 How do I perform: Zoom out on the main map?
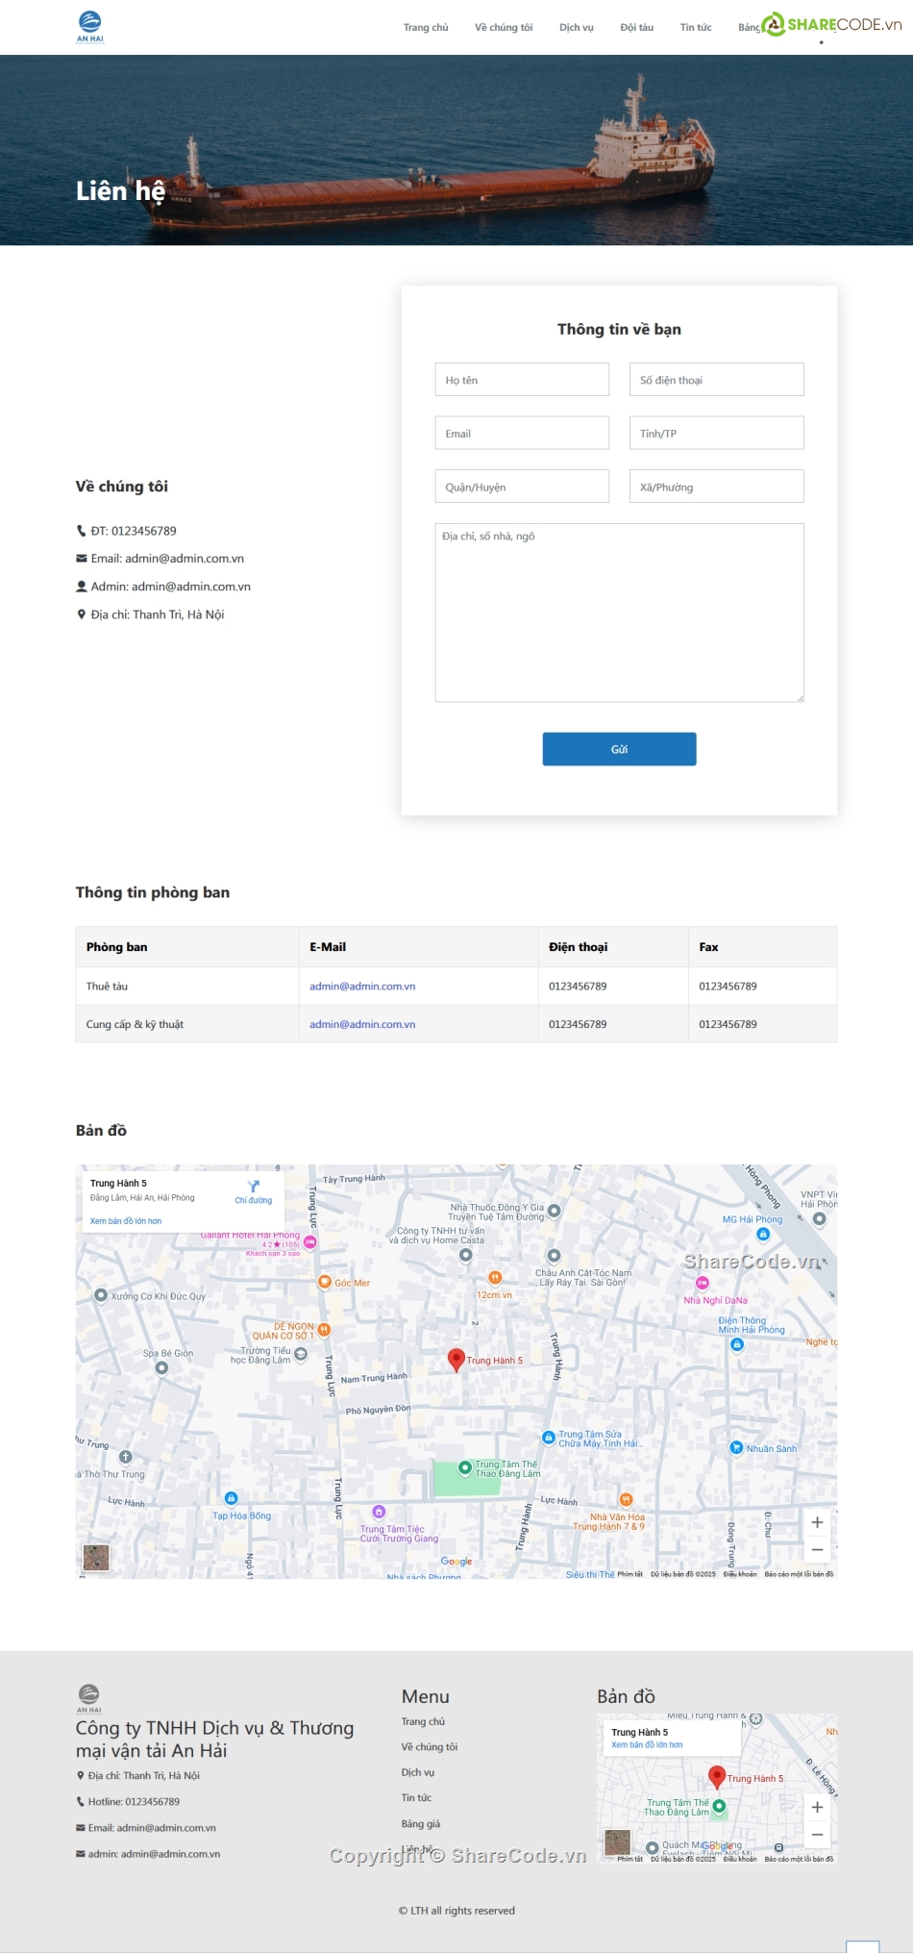click(x=817, y=1550)
